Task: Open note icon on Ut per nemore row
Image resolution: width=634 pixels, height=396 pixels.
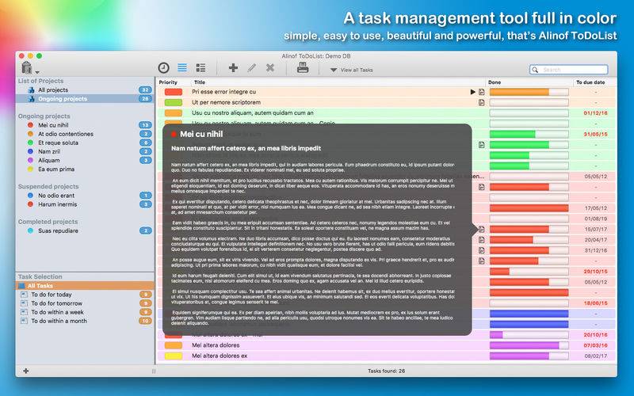Action: [x=482, y=103]
